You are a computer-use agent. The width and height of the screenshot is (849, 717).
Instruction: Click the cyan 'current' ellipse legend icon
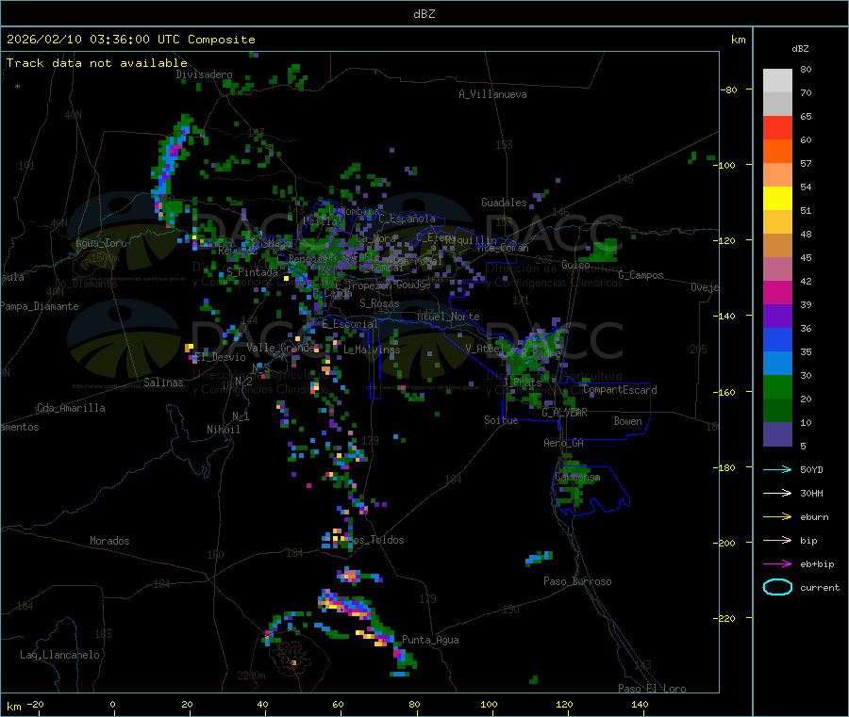tap(777, 587)
